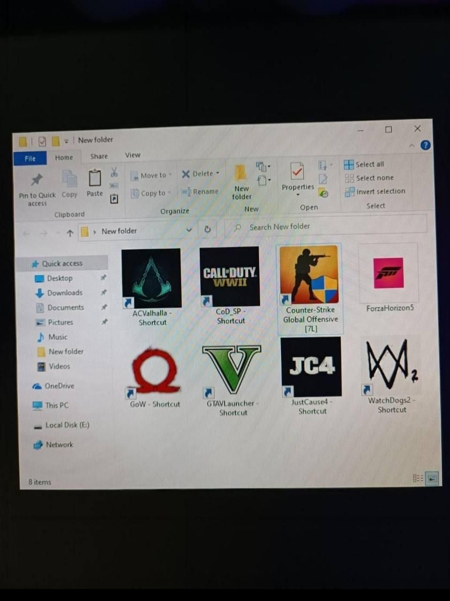Click the Paste clipboard icon
This screenshot has width=450, height=601.
95,178
